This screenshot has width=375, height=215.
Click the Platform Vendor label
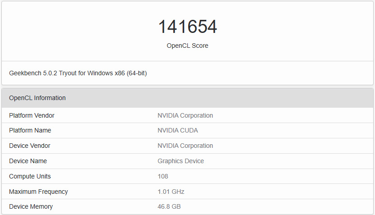click(x=32, y=115)
